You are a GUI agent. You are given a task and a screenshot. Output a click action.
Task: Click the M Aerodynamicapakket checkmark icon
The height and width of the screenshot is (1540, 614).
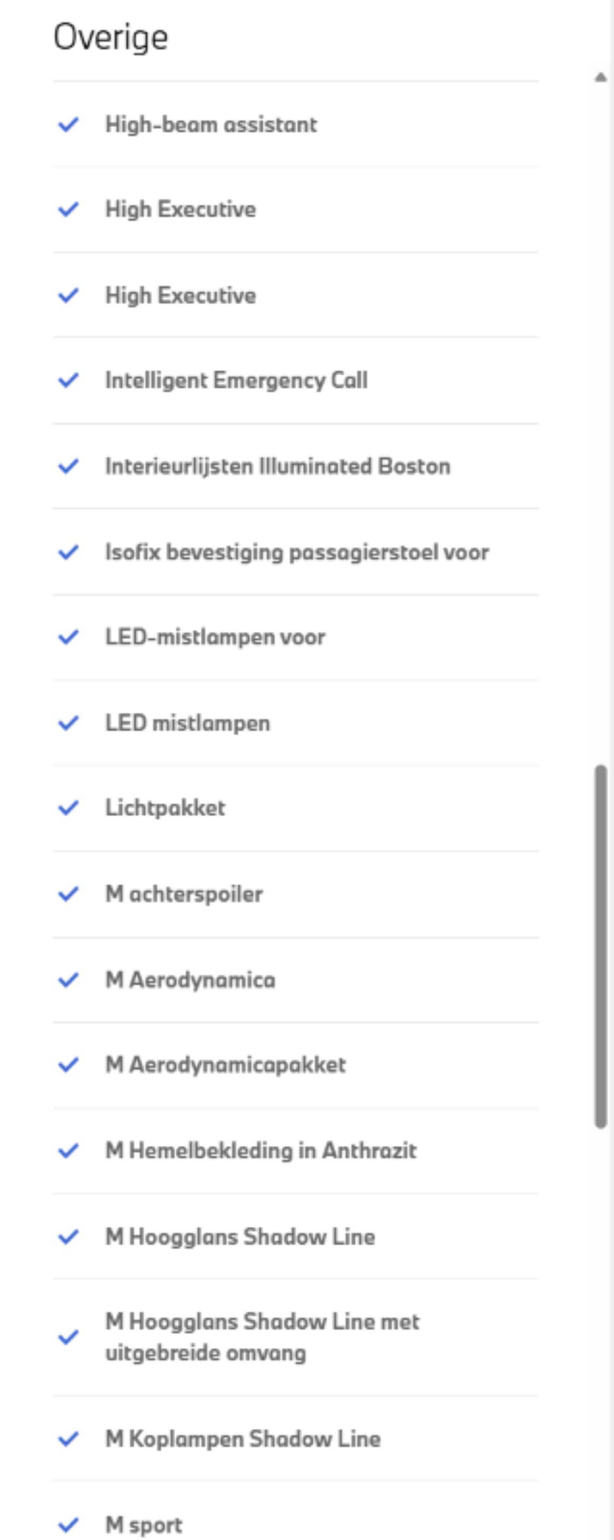click(x=68, y=1065)
